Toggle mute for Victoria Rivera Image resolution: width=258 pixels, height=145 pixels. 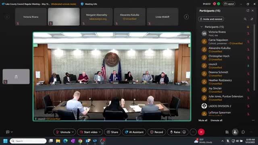pyautogui.click(x=248, y=33)
